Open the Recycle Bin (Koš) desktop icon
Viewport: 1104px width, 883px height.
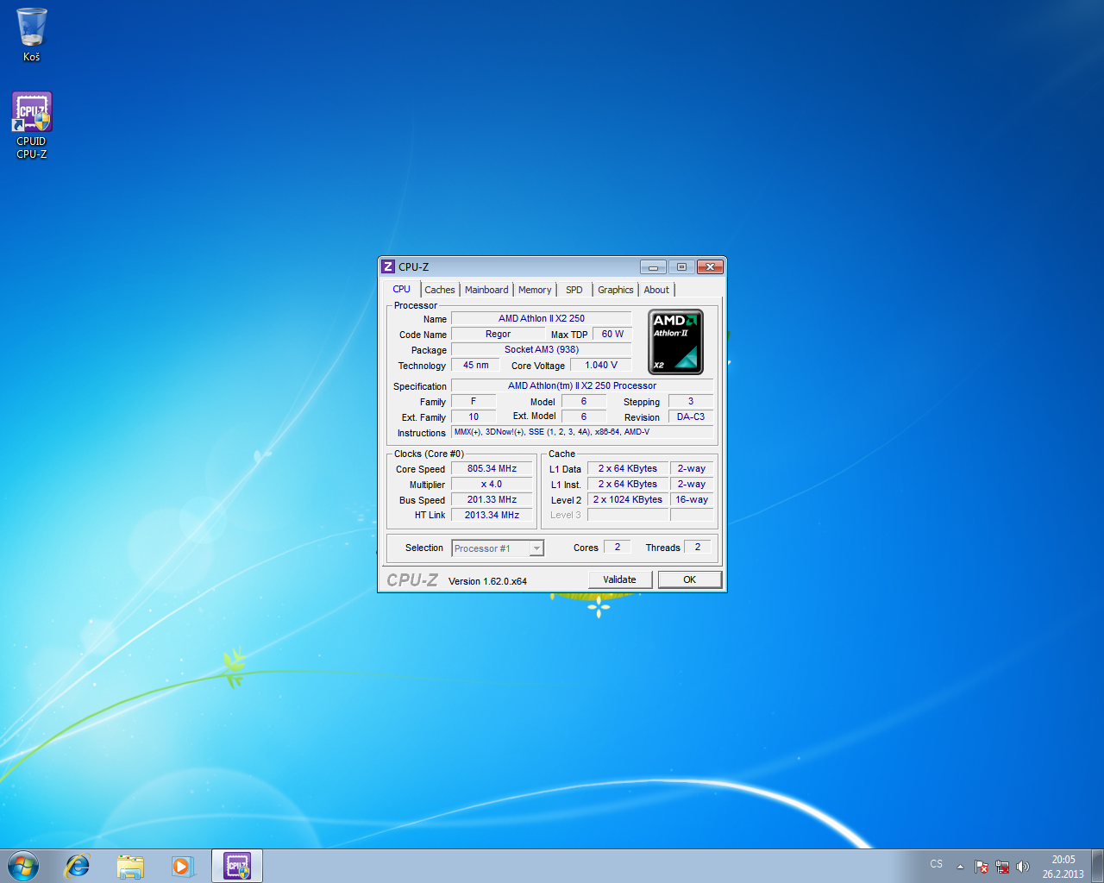click(x=32, y=34)
